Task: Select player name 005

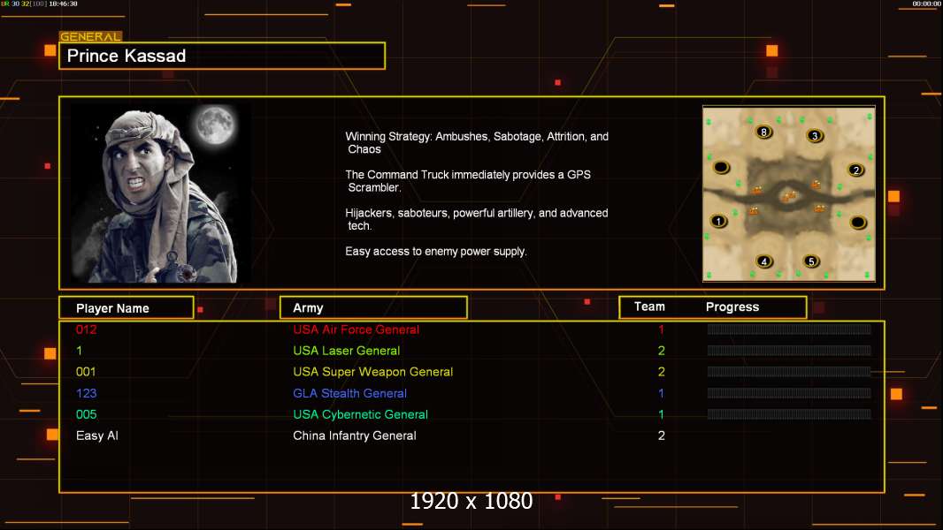Action: click(86, 415)
